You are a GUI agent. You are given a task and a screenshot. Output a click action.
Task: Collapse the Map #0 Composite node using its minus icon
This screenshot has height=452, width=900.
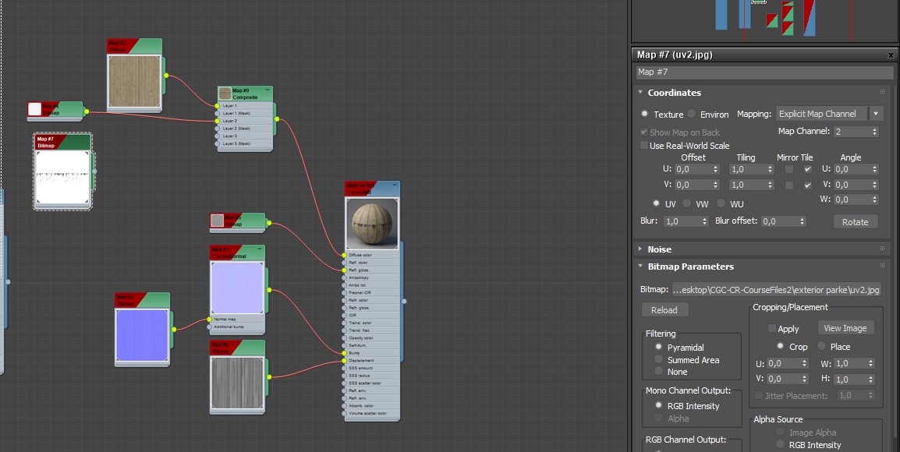pyautogui.click(x=268, y=90)
